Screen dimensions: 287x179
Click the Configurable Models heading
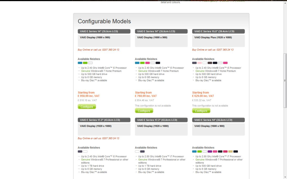click(x=104, y=21)
